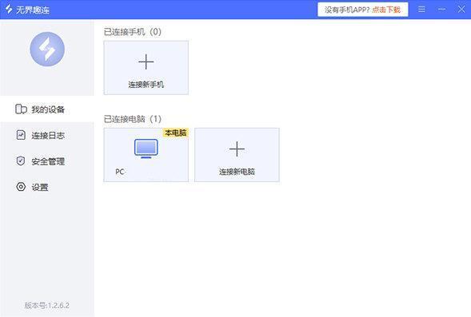The width and height of the screenshot is (471, 317).
Task: Click the 已连接电脑 (1) heading
Action: coord(133,119)
